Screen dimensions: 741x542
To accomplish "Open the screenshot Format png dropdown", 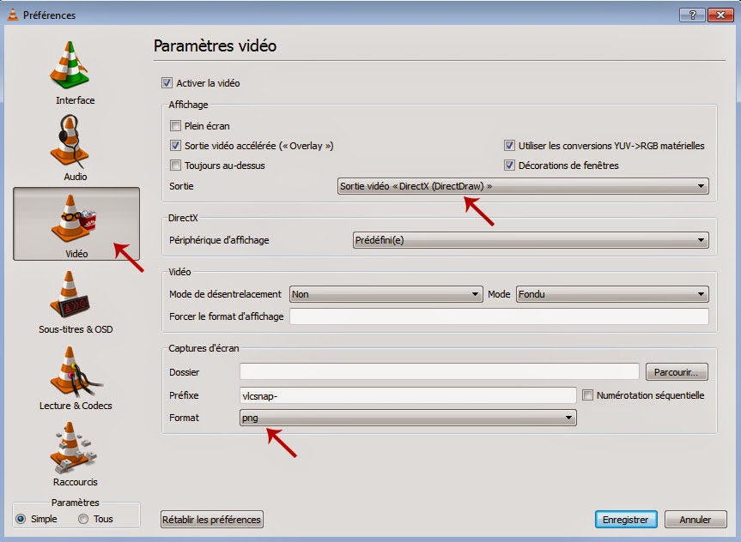I will point(408,418).
